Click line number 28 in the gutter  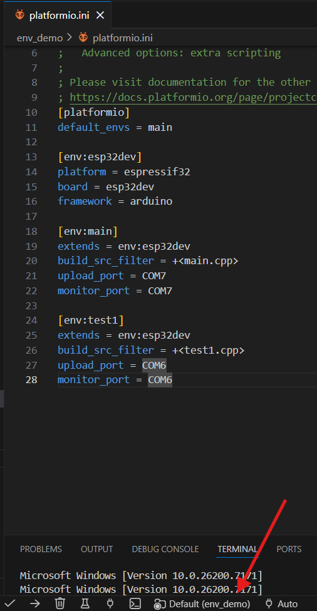[x=31, y=379]
